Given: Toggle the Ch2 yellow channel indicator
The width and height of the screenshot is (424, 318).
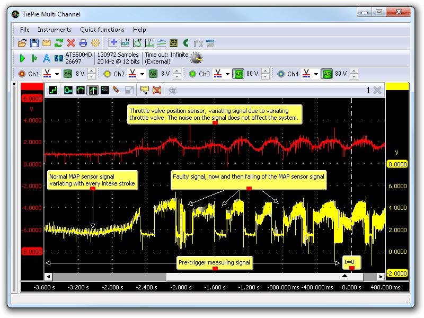Looking at the screenshot, I should click(x=107, y=74).
